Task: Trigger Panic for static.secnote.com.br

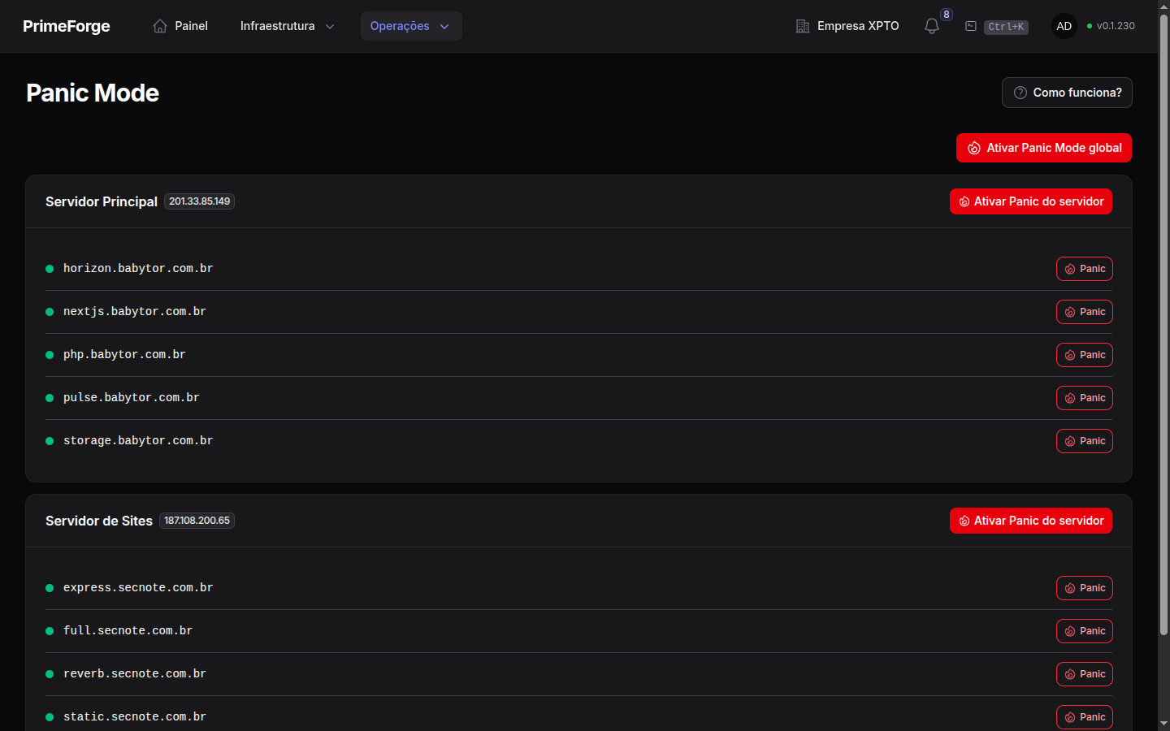Action: pos(1085,717)
